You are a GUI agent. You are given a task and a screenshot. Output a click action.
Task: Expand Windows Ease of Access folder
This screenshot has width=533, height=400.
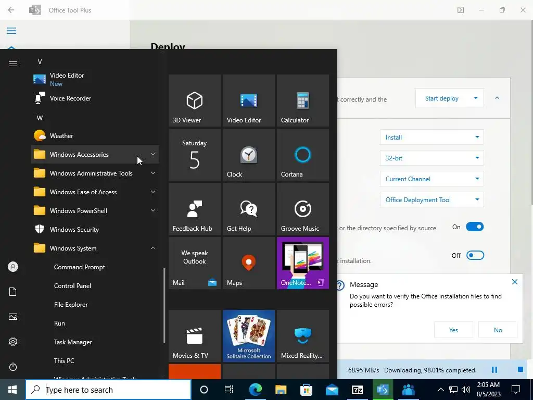pos(95,192)
